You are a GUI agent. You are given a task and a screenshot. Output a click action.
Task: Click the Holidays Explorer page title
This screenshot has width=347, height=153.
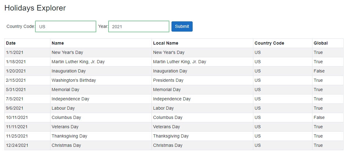35,8
